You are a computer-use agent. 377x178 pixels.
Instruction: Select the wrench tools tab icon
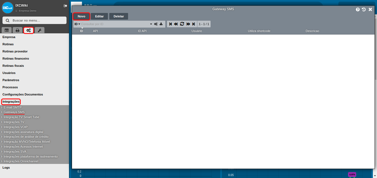(x=39, y=30)
